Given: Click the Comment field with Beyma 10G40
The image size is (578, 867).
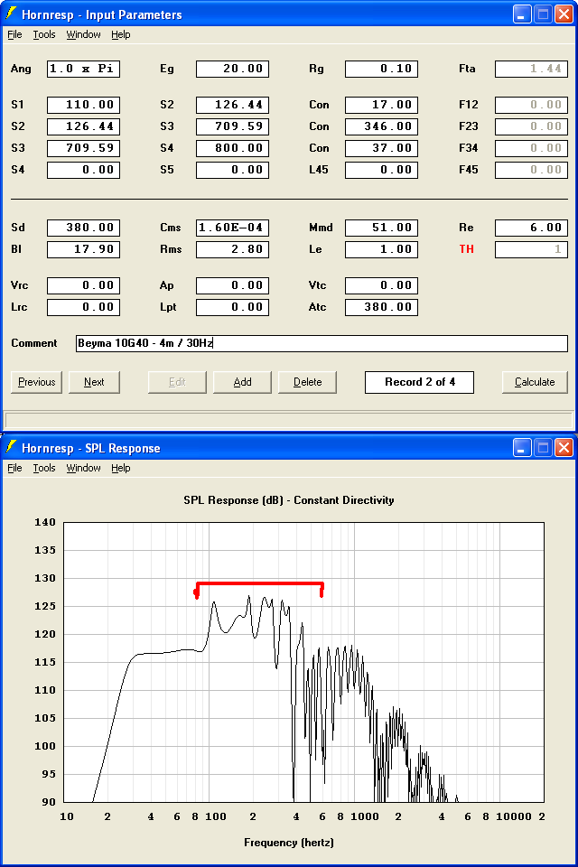Looking at the screenshot, I should (x=322, y=343).
